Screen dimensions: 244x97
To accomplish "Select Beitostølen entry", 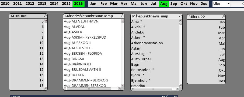I will [155, 70].
